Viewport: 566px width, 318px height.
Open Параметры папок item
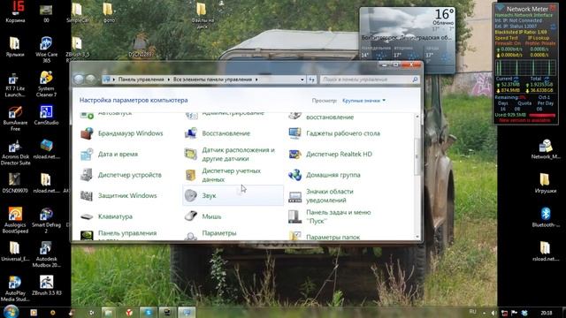[325, 237]
